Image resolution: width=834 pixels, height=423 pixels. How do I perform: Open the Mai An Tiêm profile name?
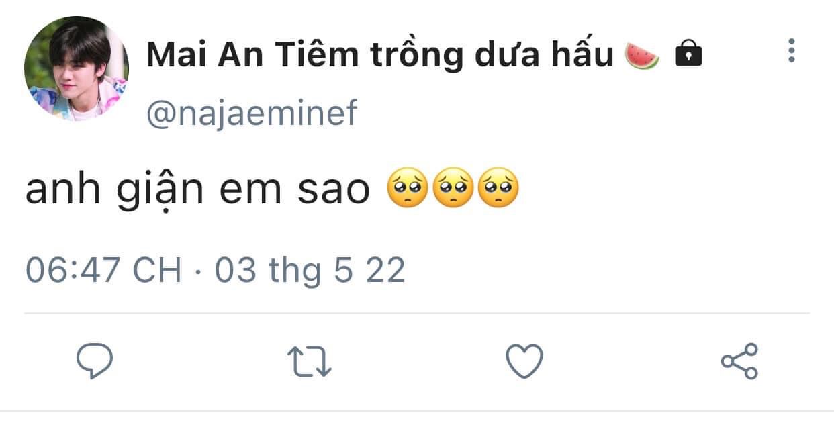pyautogui.click(x=380, y=54)
